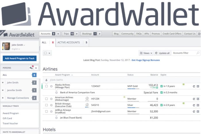The height and width of the screenshot is (134, 201).
Task: Click the Silver status progress bar
Action: click(x=133, y=108)
